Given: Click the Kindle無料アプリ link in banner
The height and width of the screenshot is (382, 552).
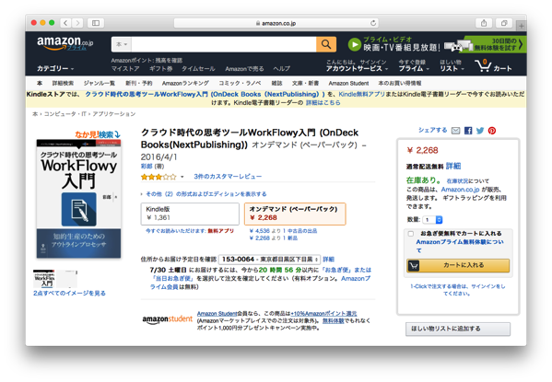Looking at the screenshot, I should pos(361,94).
